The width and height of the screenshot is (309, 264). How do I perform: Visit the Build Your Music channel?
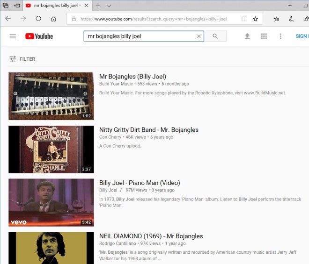116,84
